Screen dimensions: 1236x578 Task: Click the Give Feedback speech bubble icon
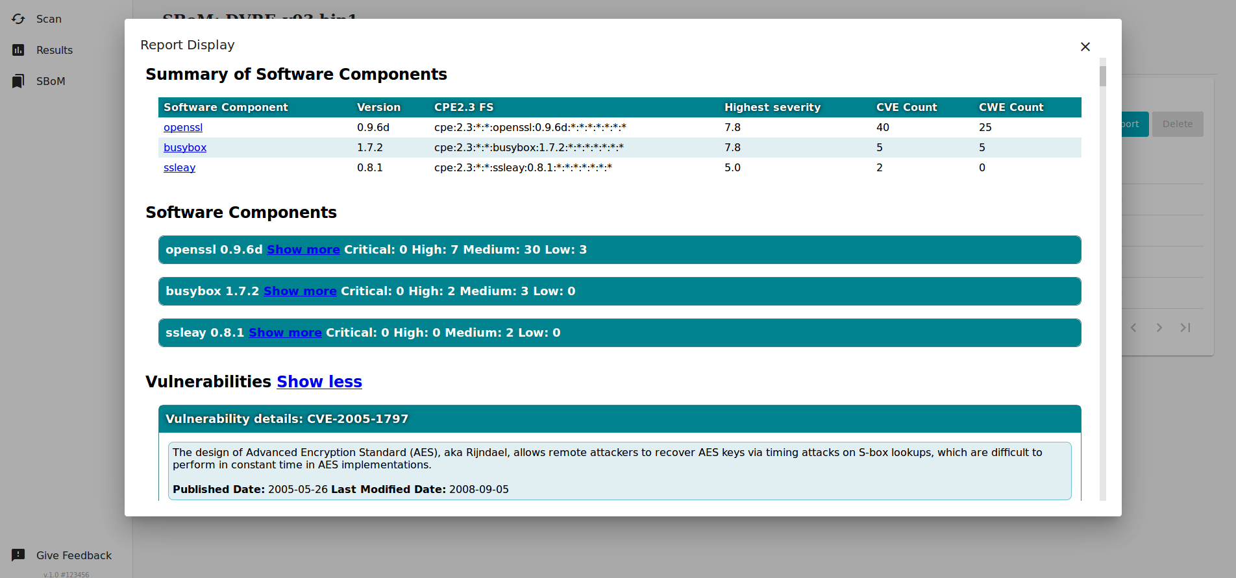pos(18,555)
